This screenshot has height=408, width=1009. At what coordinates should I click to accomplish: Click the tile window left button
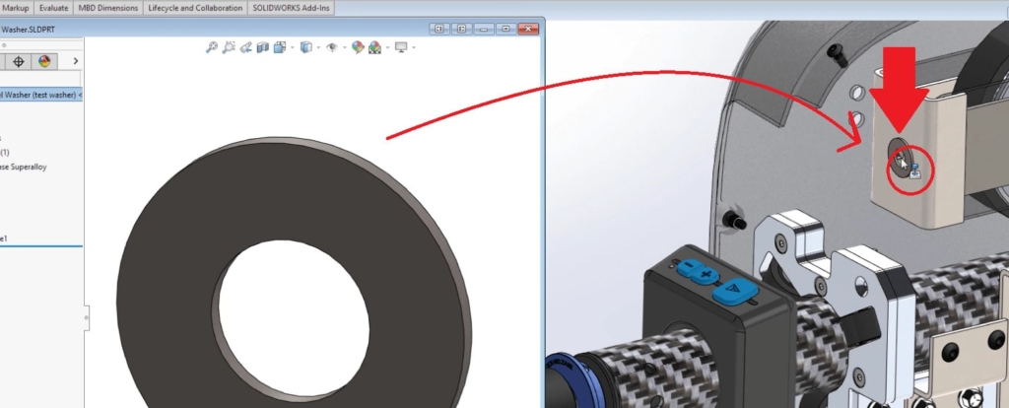pyautogui.click(x=439, y=29)
